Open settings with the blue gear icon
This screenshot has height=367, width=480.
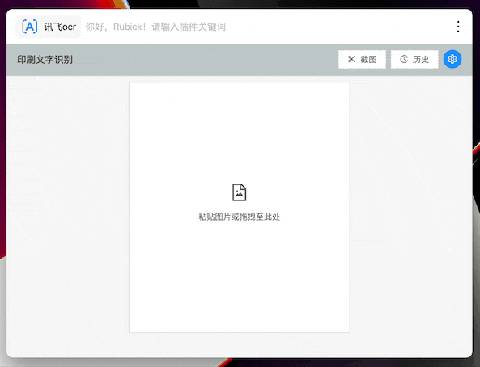452,59
